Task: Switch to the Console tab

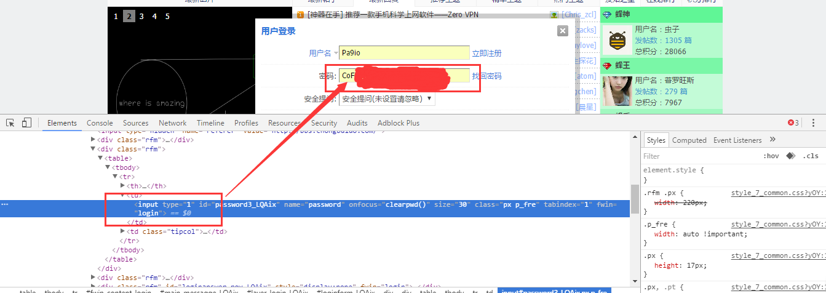Action: tap(100, 123)
